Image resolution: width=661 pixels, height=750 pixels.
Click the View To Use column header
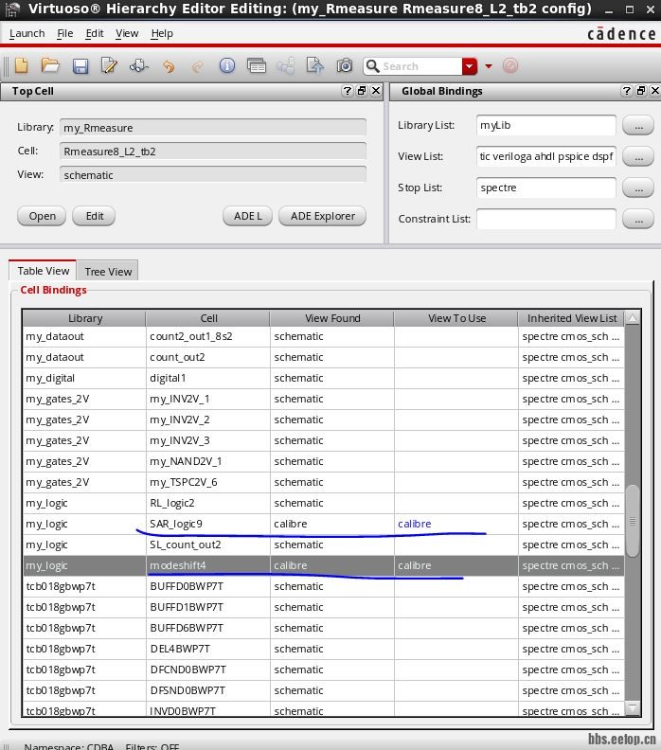coord(456,318)
